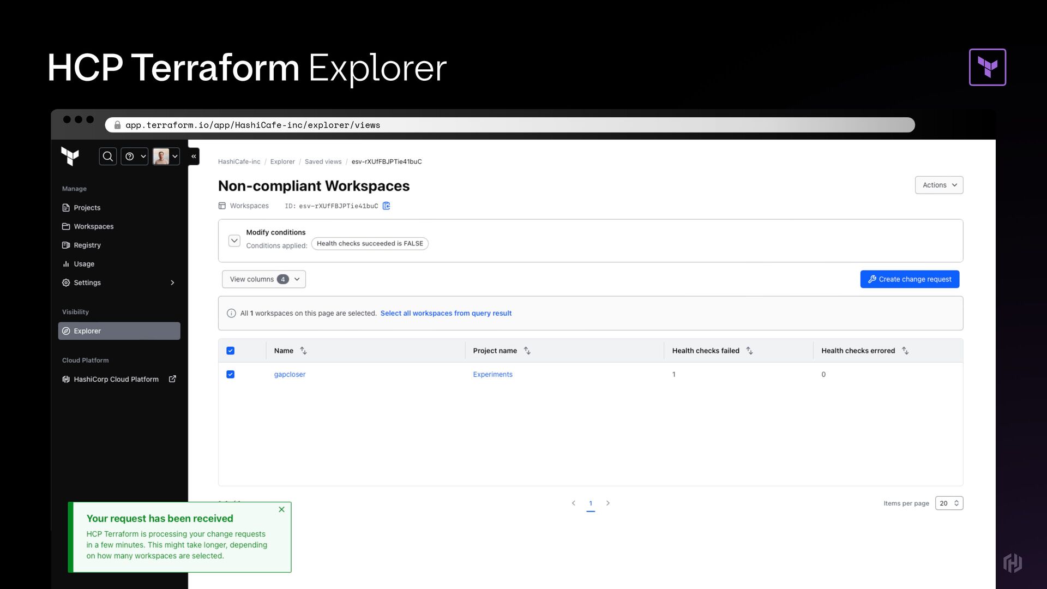
Task: Go to Saved views breadcrumb
Action: coord(323,162)
